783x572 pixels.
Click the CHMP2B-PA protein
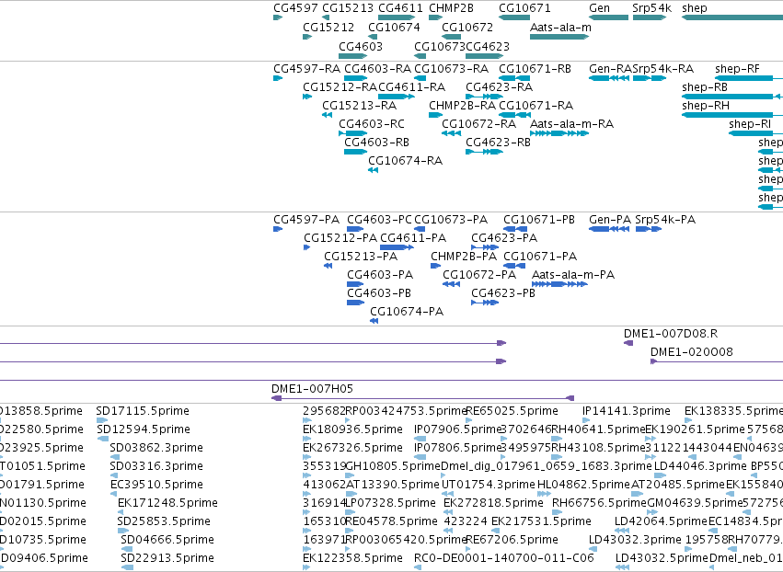pyautogui.click(x=435, y=266)
